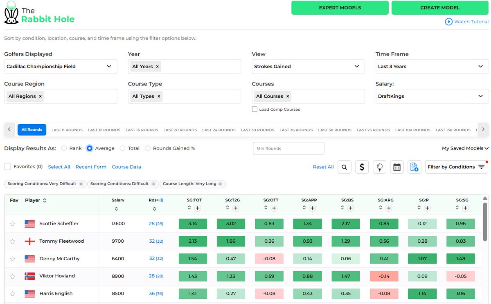Remove Scoring Conditions: Very Difficult chip
Image resolution: width=491 pixels, height=304 pixels.
(x=81, y=184)
